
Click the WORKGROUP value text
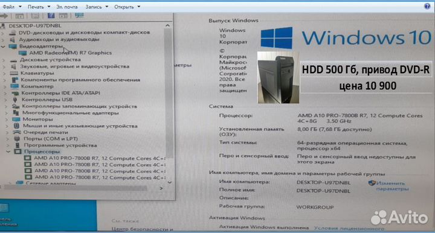315,207
